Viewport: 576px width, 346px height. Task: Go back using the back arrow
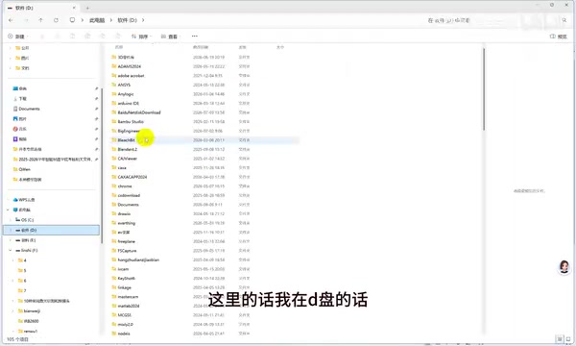(x=11, y=20)
